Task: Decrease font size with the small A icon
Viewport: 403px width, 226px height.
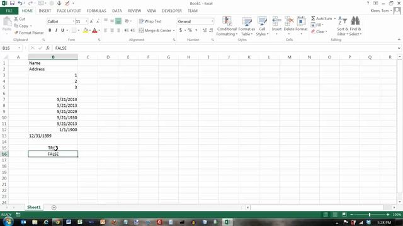Action: (x=98, y=21)
